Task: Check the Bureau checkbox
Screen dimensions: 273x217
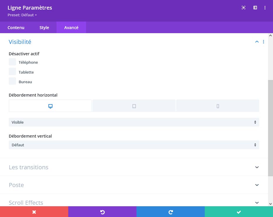Action: click(x=12, y=81)
